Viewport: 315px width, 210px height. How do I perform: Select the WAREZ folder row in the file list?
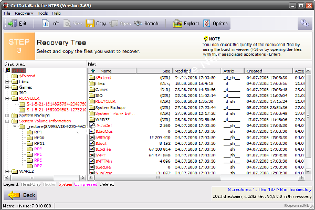pyautogui.click(x=196, y=119)
